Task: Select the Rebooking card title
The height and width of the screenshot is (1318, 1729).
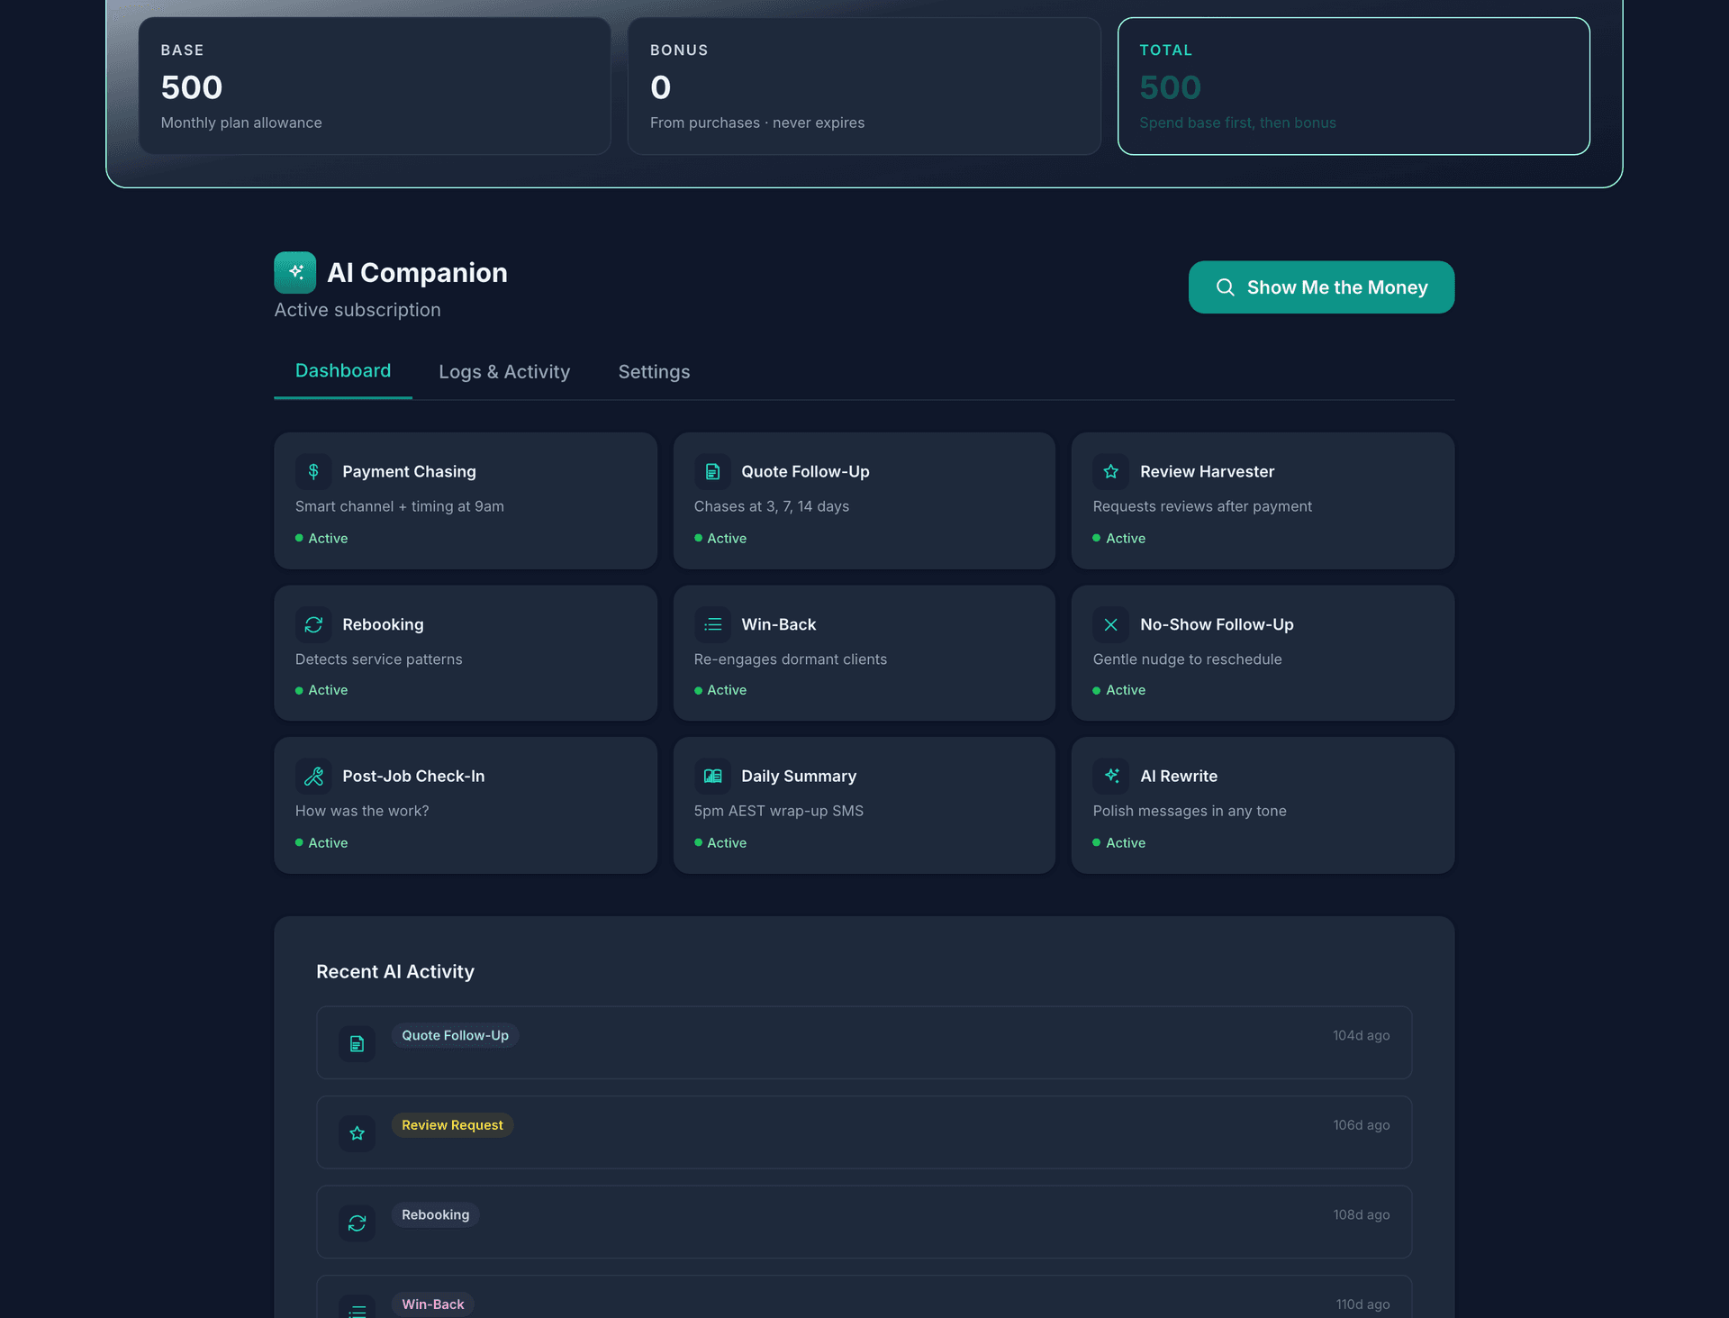Action: coord(383,624)
